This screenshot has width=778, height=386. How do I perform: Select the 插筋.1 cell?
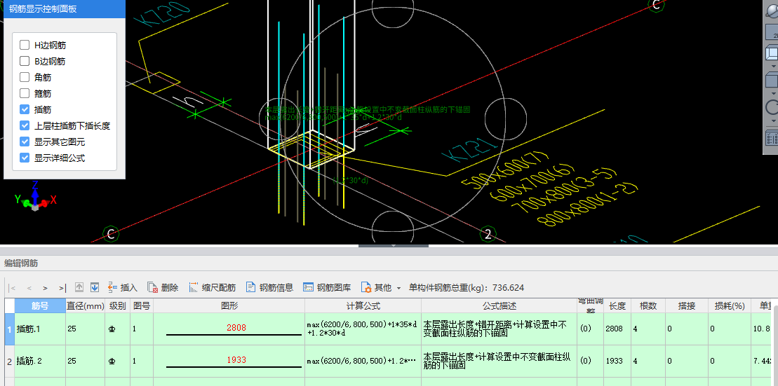40,329
